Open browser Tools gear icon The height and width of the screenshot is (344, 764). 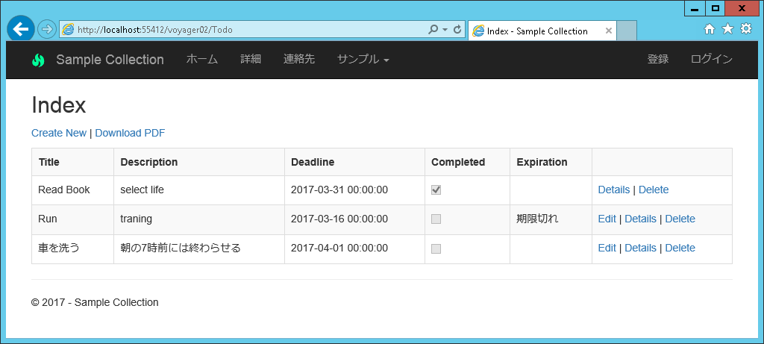click(746, 29)
